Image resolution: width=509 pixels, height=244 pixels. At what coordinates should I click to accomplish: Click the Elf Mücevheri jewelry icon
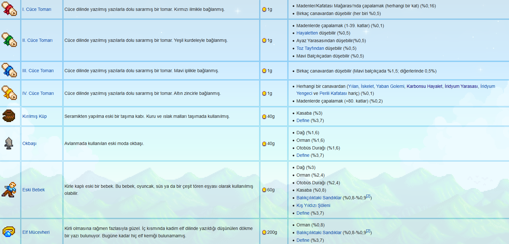[x=9, y=232]
